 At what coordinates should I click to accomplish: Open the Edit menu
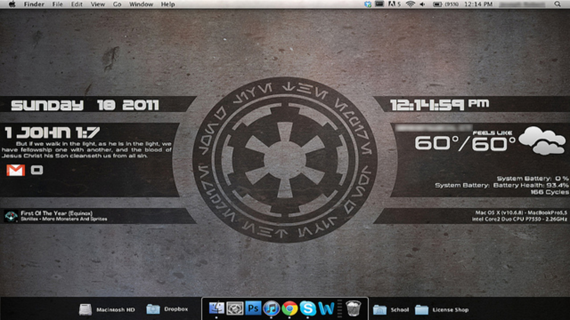[77, 4]
